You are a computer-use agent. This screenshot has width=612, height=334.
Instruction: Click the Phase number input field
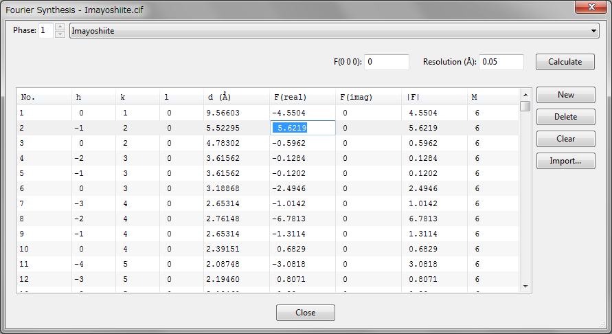coord(45,31)
